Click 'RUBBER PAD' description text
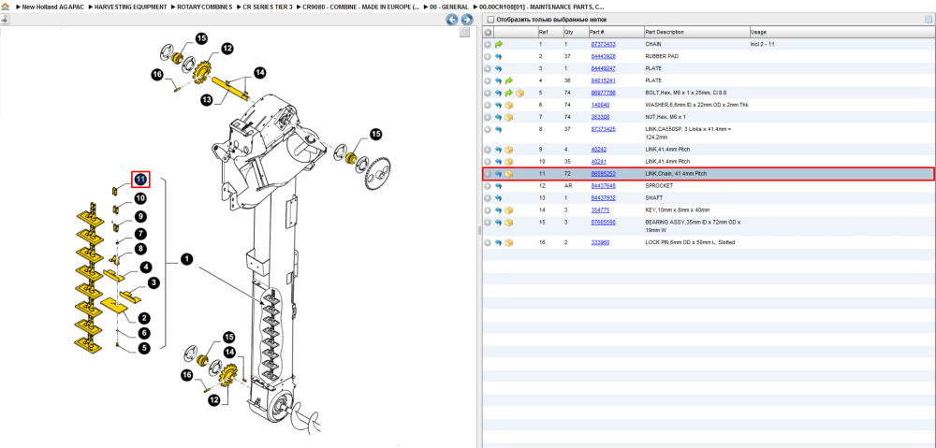Screen dimensions: 936x448 coord(662,56)
